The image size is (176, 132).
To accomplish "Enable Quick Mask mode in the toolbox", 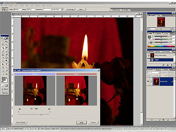I will click(6, 86).
